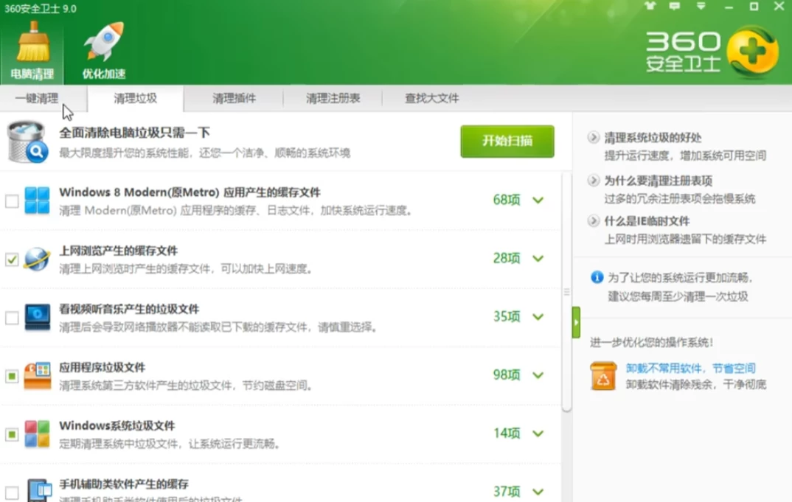The image size is (792, 502).
Task: Click the 98项 count text
Action: [507, 375]
